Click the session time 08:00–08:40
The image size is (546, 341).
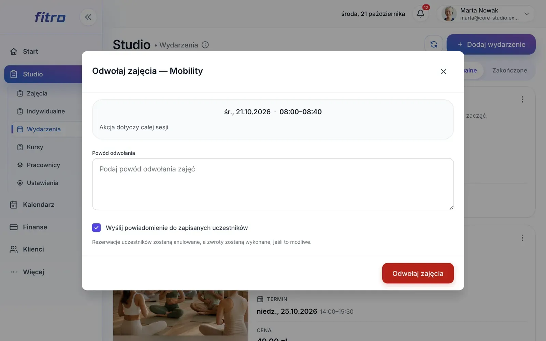click(301, 112)
